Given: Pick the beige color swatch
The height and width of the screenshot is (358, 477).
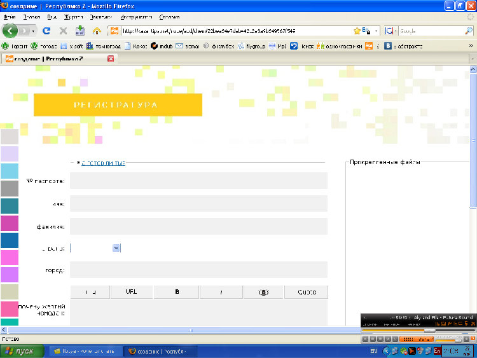Looking at the screenshot, I should pyautogui.click(x=10, y=292).
